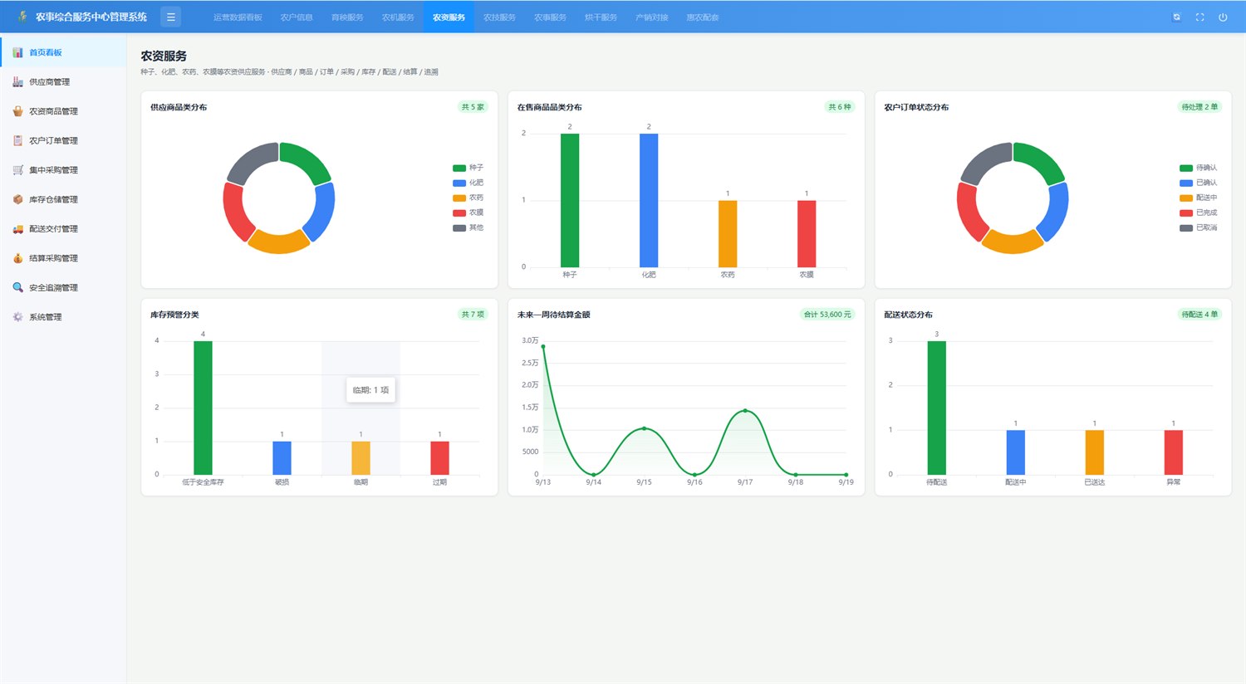Switch to the 运营数据看板 tab
This screenshot has height=684, width=1246.
pyautogui.click(x=238, y=17)
